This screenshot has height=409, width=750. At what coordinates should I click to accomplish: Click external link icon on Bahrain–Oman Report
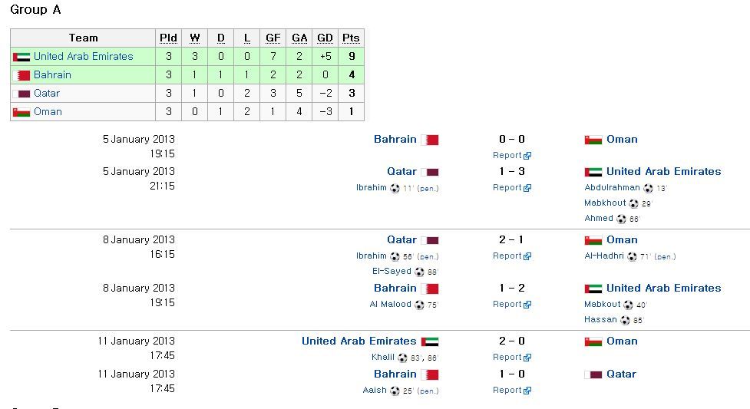tap(527, 156)
